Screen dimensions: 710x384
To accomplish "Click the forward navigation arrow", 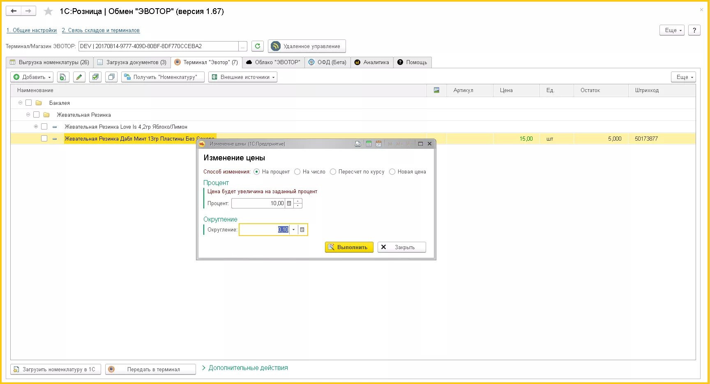I will coord(28,11).
